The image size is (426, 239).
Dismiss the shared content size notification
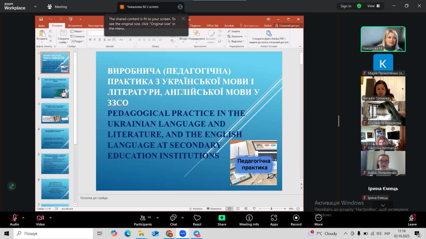click(183, 19)
